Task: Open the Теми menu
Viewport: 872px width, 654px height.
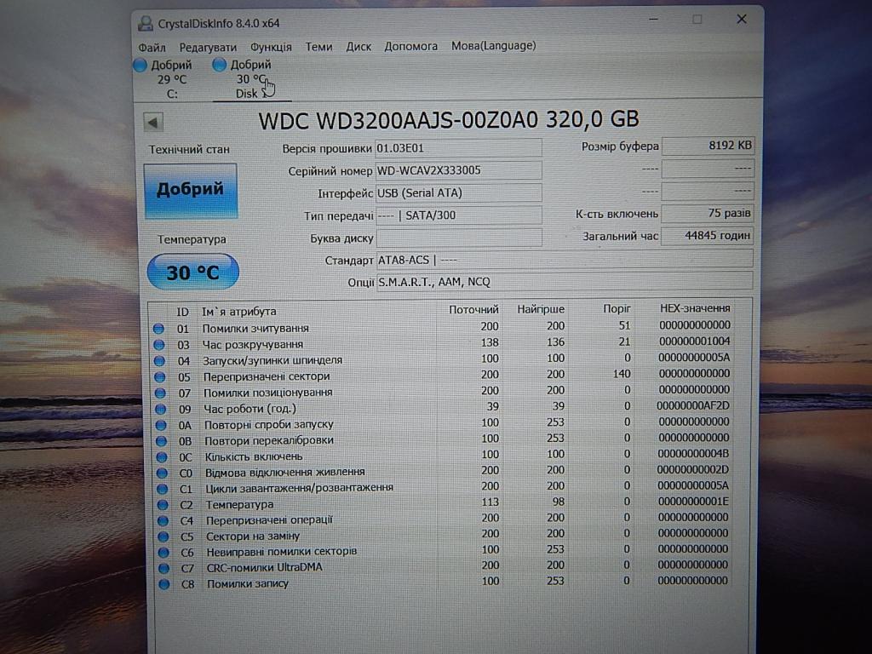Action: 318,47
